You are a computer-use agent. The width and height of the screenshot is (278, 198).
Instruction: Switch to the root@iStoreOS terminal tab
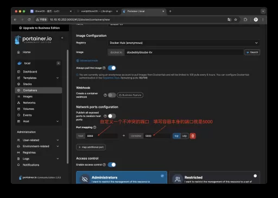tap(97, 11)
